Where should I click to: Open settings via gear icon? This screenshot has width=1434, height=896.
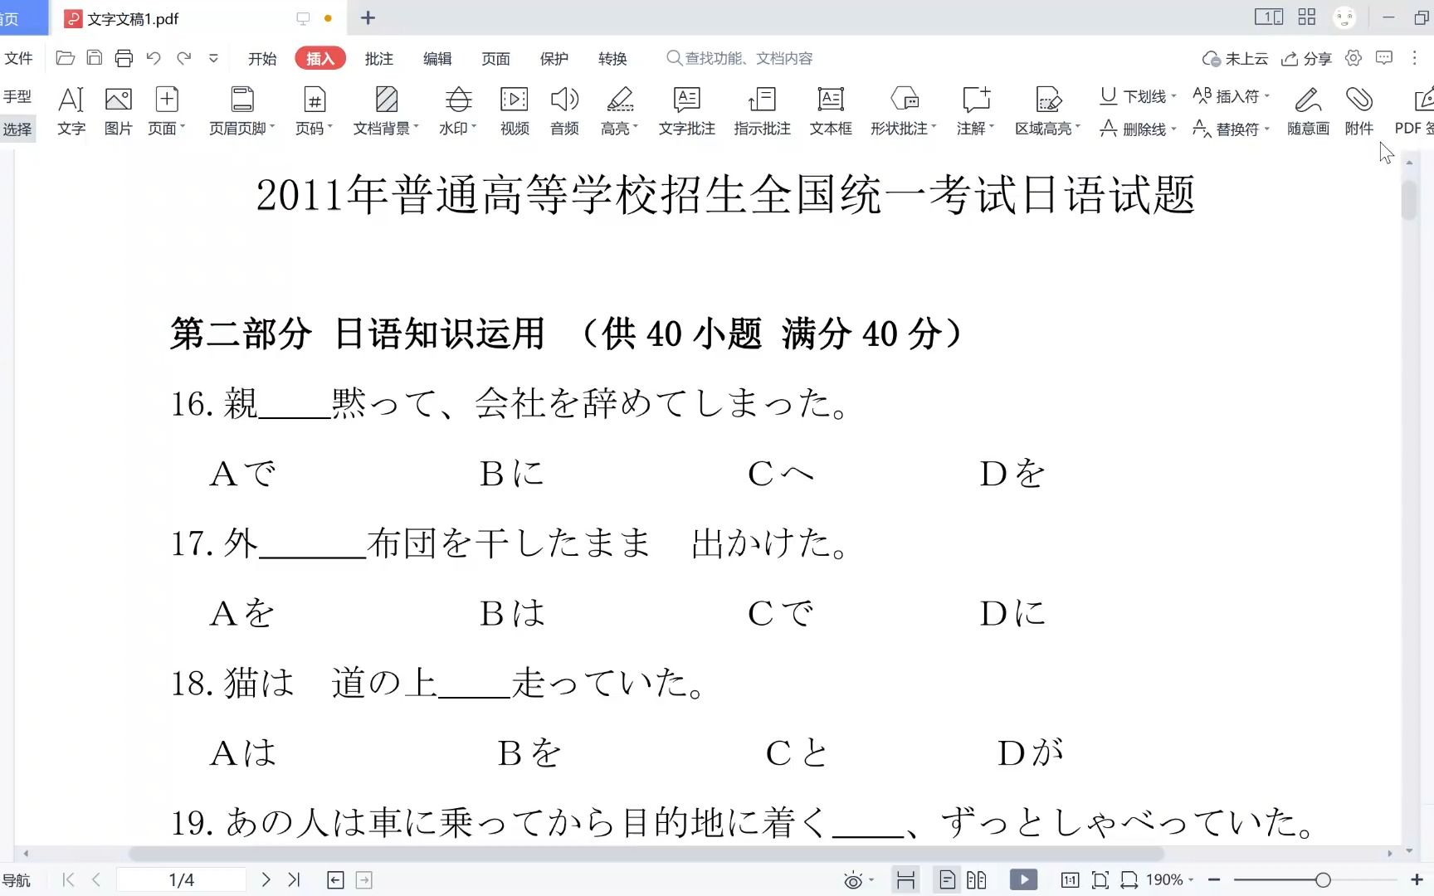point(1354,58)
